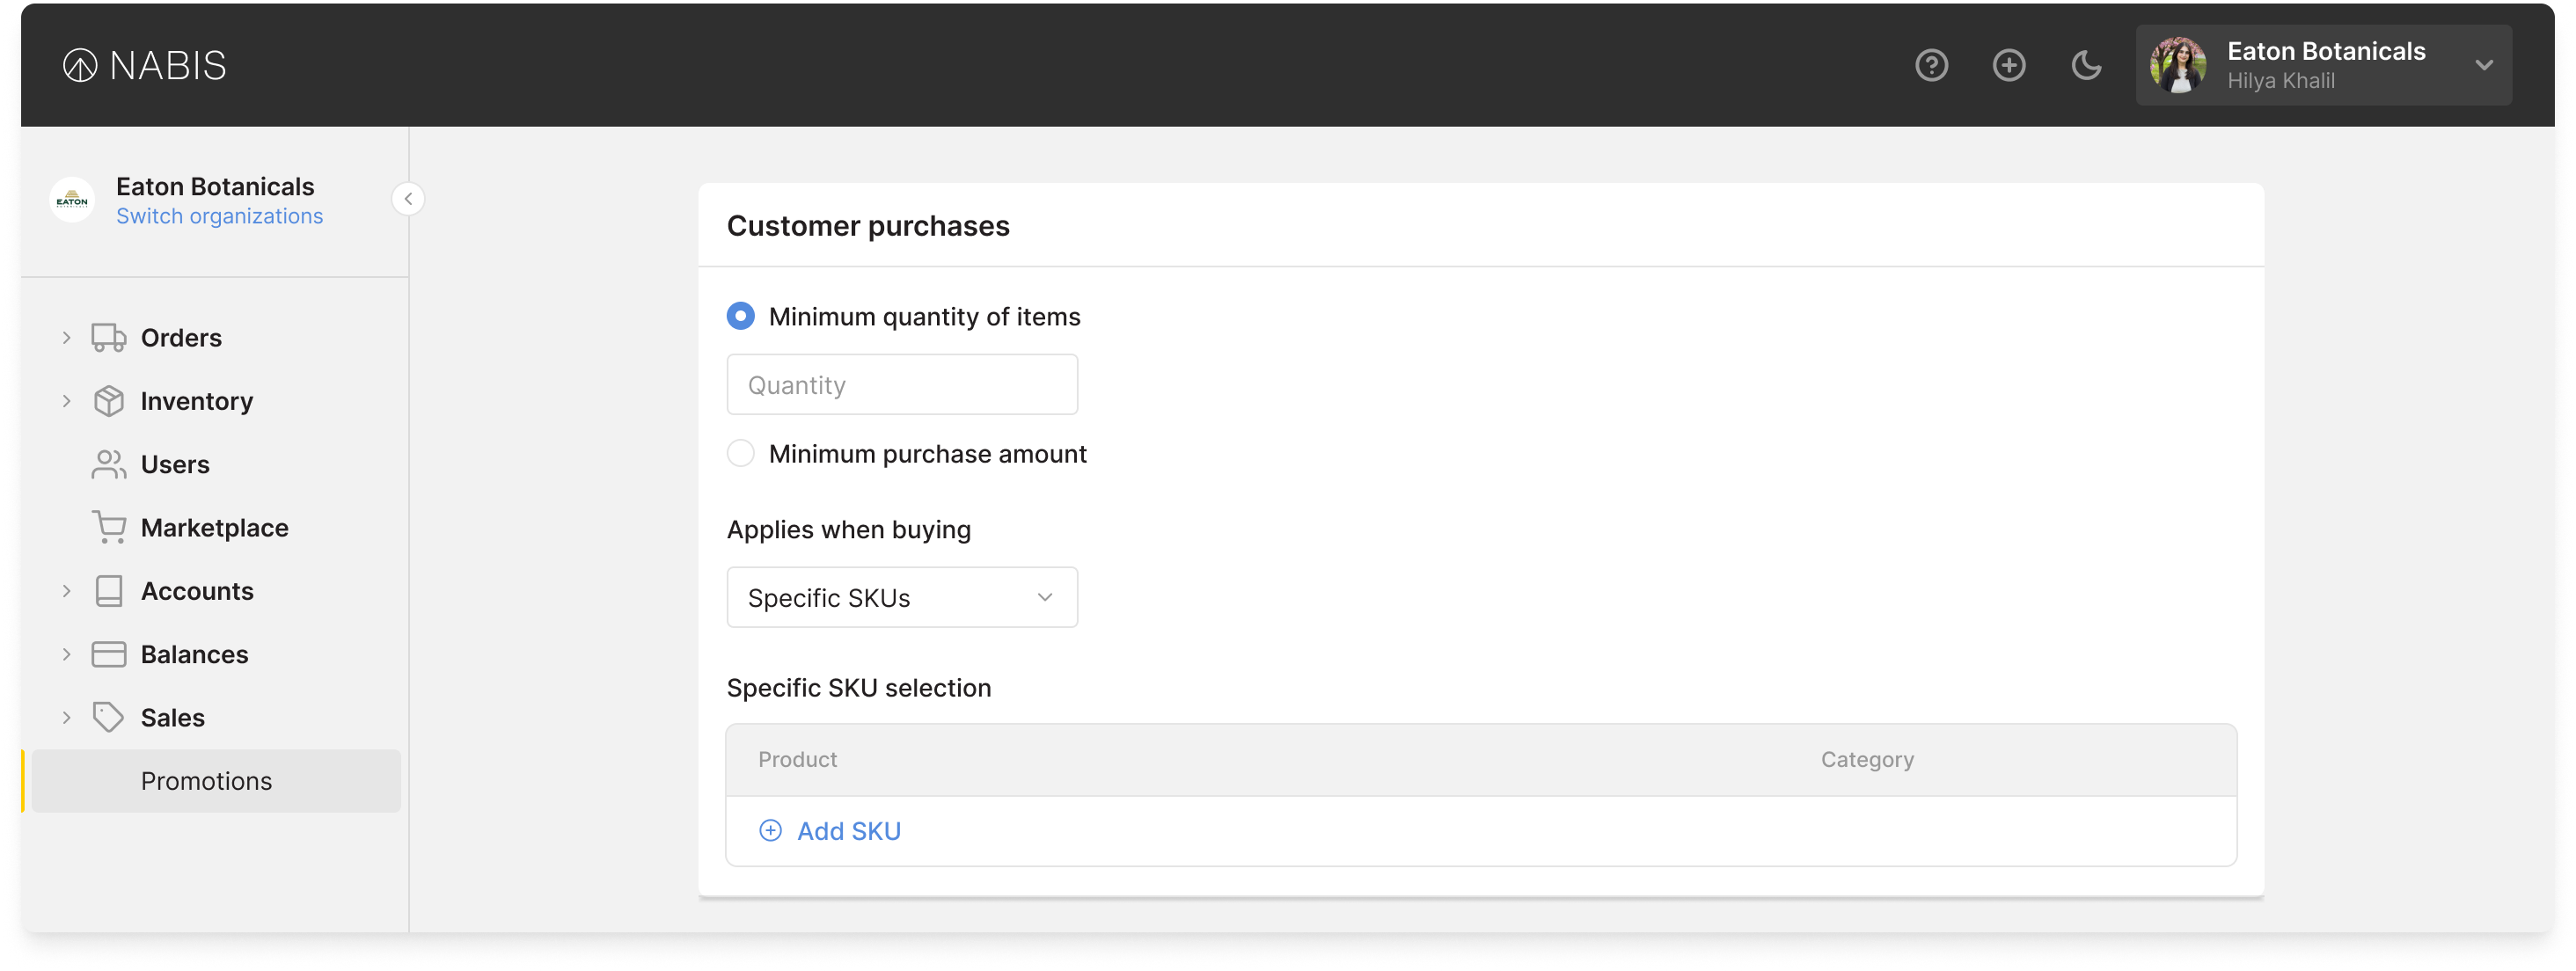Enable Minimum purchase amount instead of quantity

point(740,453)
